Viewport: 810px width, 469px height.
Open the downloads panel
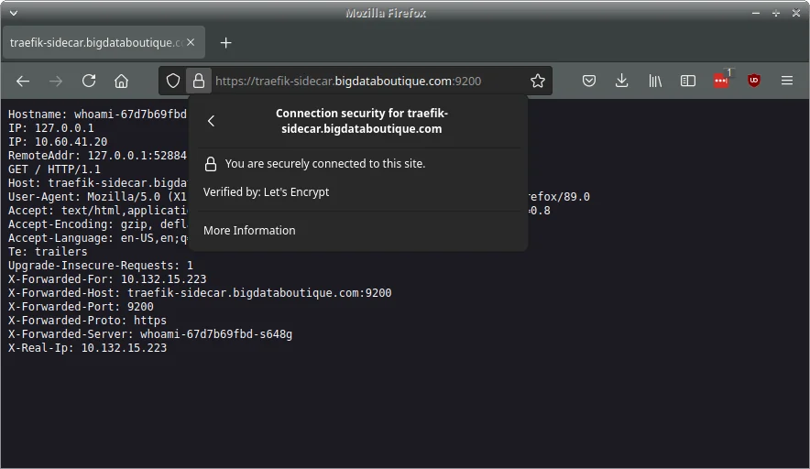tap(622, 81)
